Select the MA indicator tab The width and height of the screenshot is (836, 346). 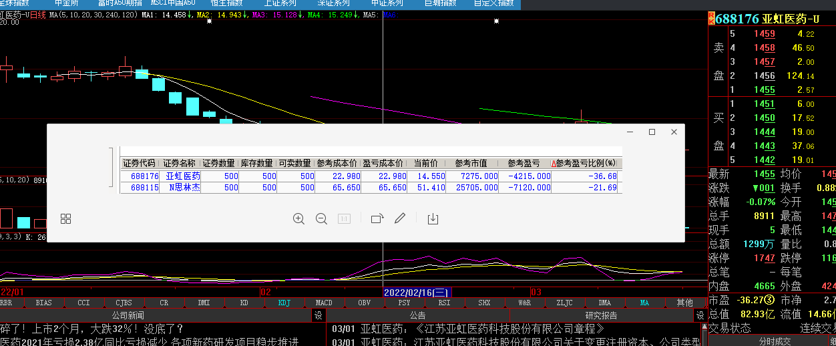[x=644, y=303]
